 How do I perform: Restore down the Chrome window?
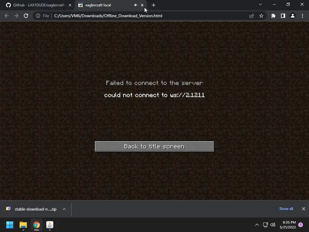(288, 4)
